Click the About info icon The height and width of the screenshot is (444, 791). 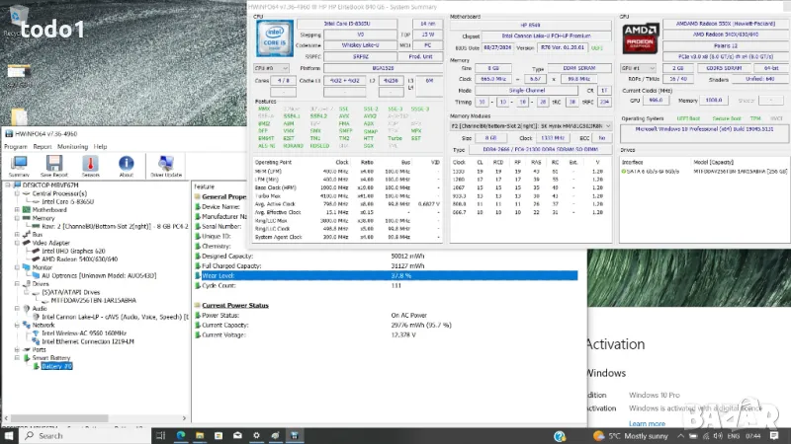click(126, 164)
